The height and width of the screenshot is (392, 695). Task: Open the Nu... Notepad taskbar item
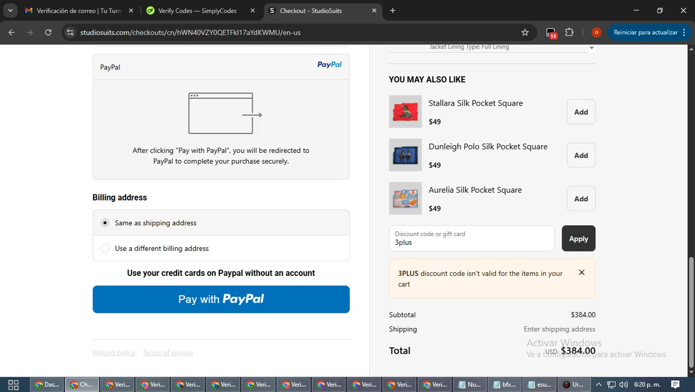[x=470, y=385]
